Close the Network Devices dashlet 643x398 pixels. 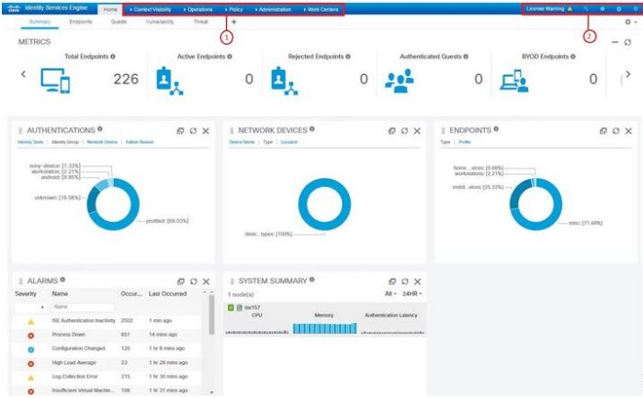coord(417,131)
